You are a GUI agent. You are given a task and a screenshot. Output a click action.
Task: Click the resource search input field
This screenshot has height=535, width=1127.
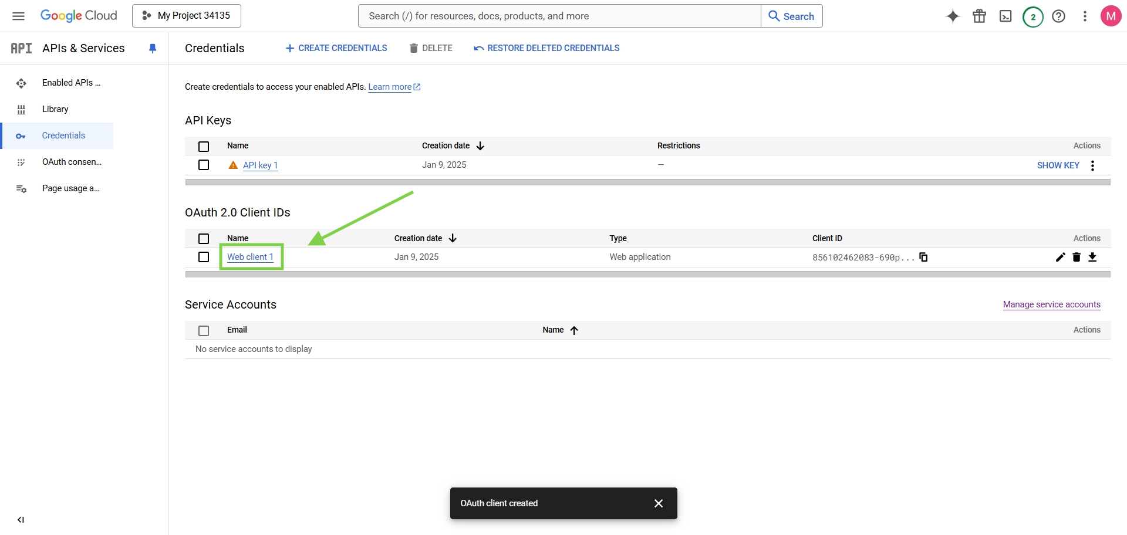point(559,16)
